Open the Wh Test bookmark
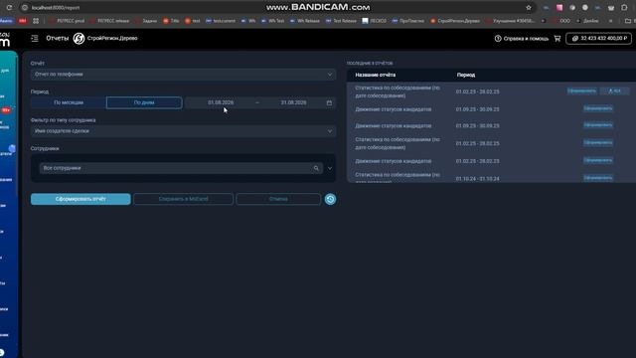This screenshot has width=636, height=358. coord(273,21)
